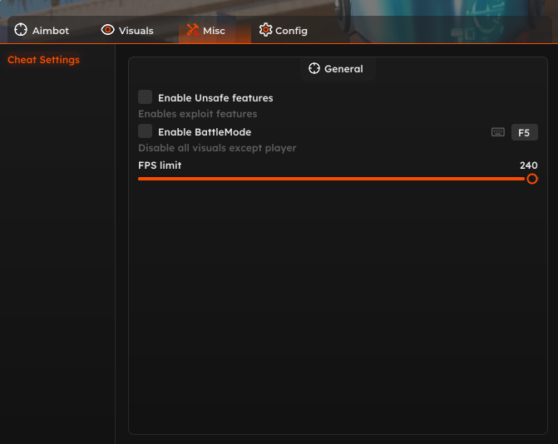Click the keyboard icon next to F5
The width and height of the screenshot is (558, 444).
tap(498, 132)
